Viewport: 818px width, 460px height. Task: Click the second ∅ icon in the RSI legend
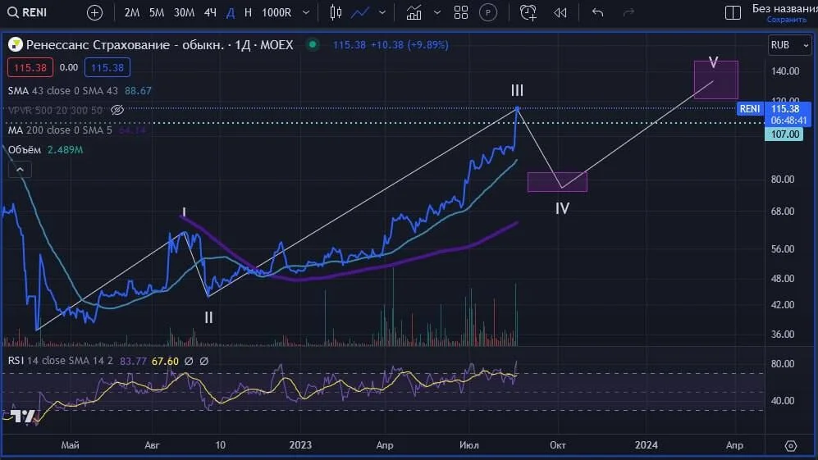pyautogui.click(x=204, y=361)
